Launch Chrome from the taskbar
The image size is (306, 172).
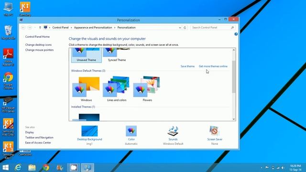pyautogui.click(x=46, y=168)
